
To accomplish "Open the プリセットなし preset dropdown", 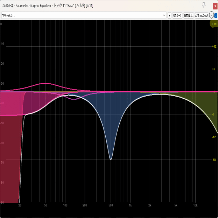I will [x=84, y=15].
